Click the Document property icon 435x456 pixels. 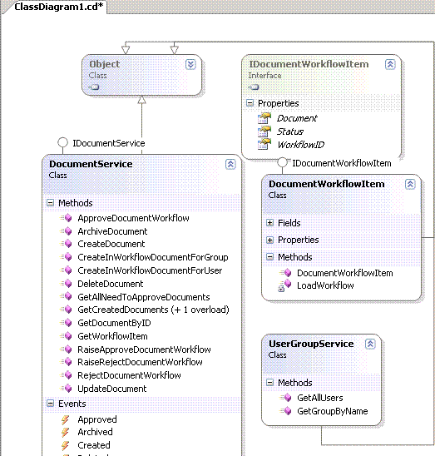[x=264, y=118]
